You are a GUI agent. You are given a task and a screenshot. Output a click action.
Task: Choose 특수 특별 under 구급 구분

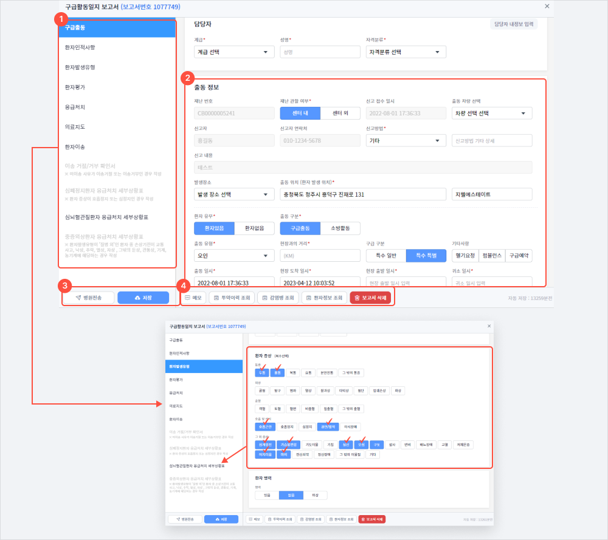coord(426,256)
